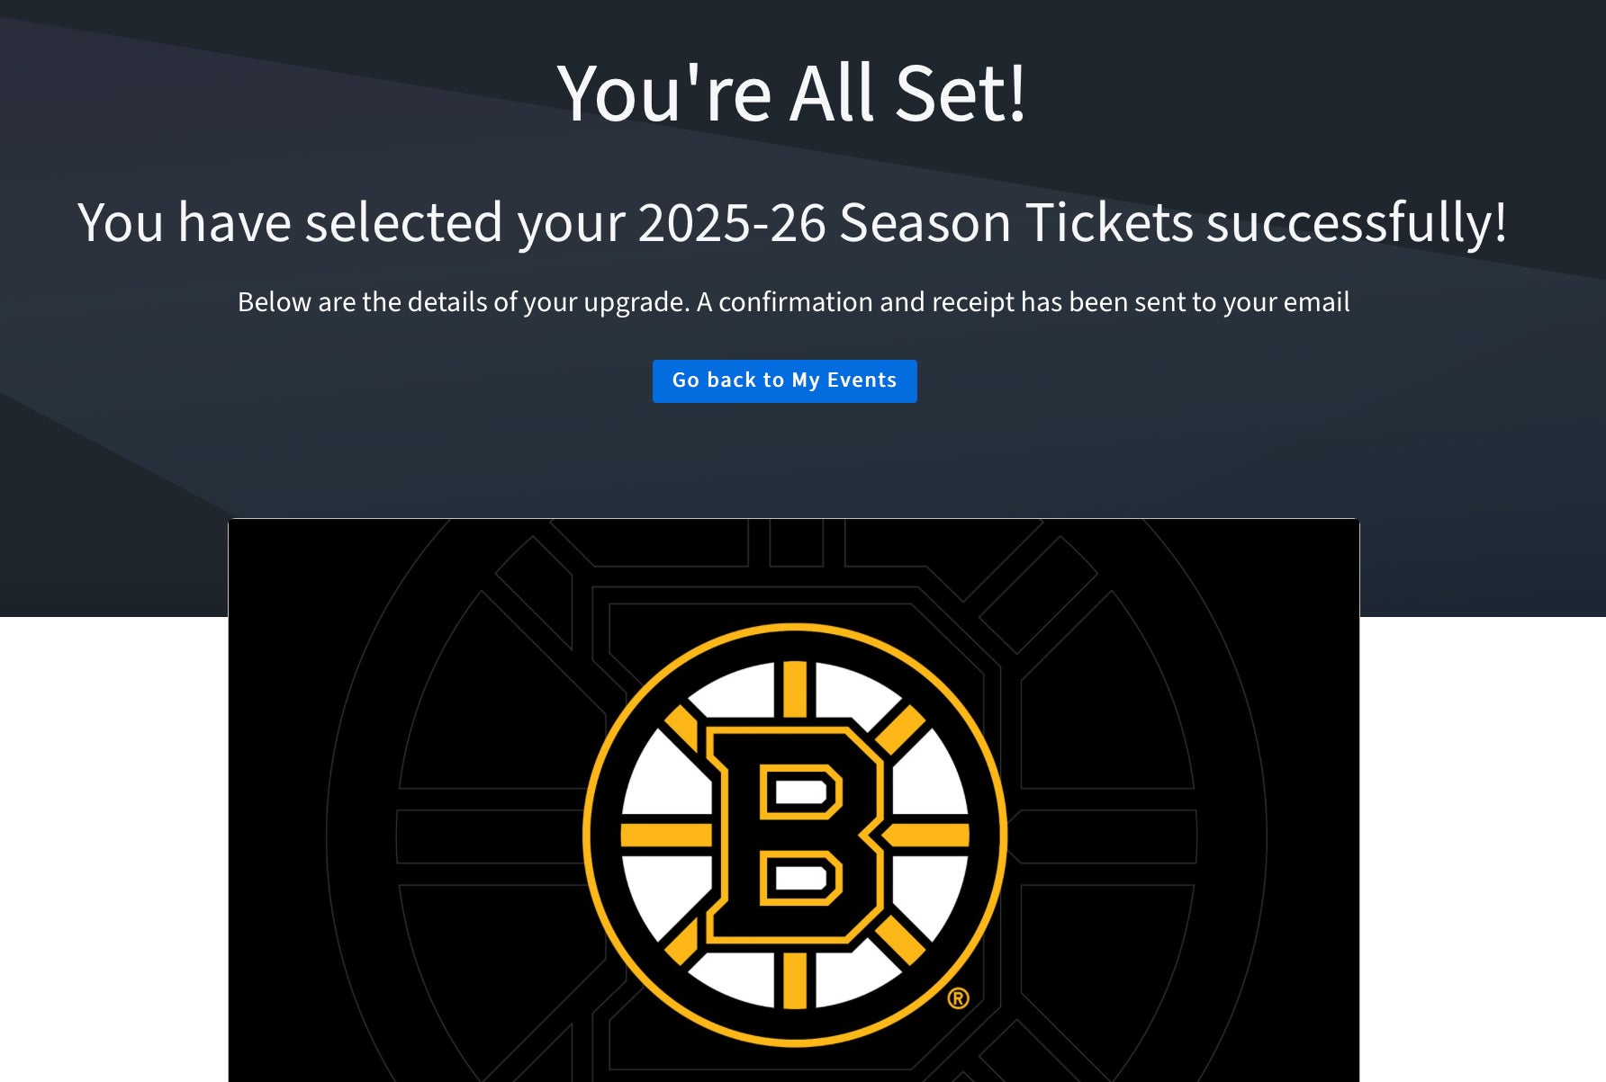
Task: Click the lower-left diagonal yellow spoke of the logo
Action: coord(686,942)
